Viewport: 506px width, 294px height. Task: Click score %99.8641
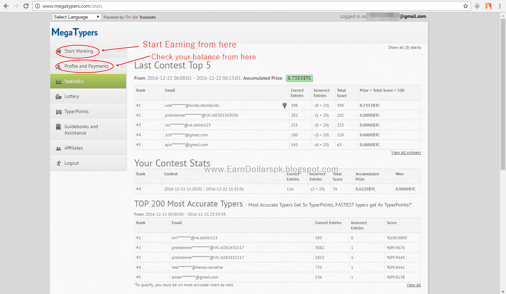(396, 267)
